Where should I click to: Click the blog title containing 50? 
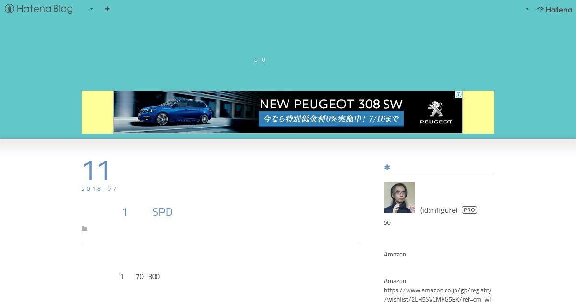260,59
